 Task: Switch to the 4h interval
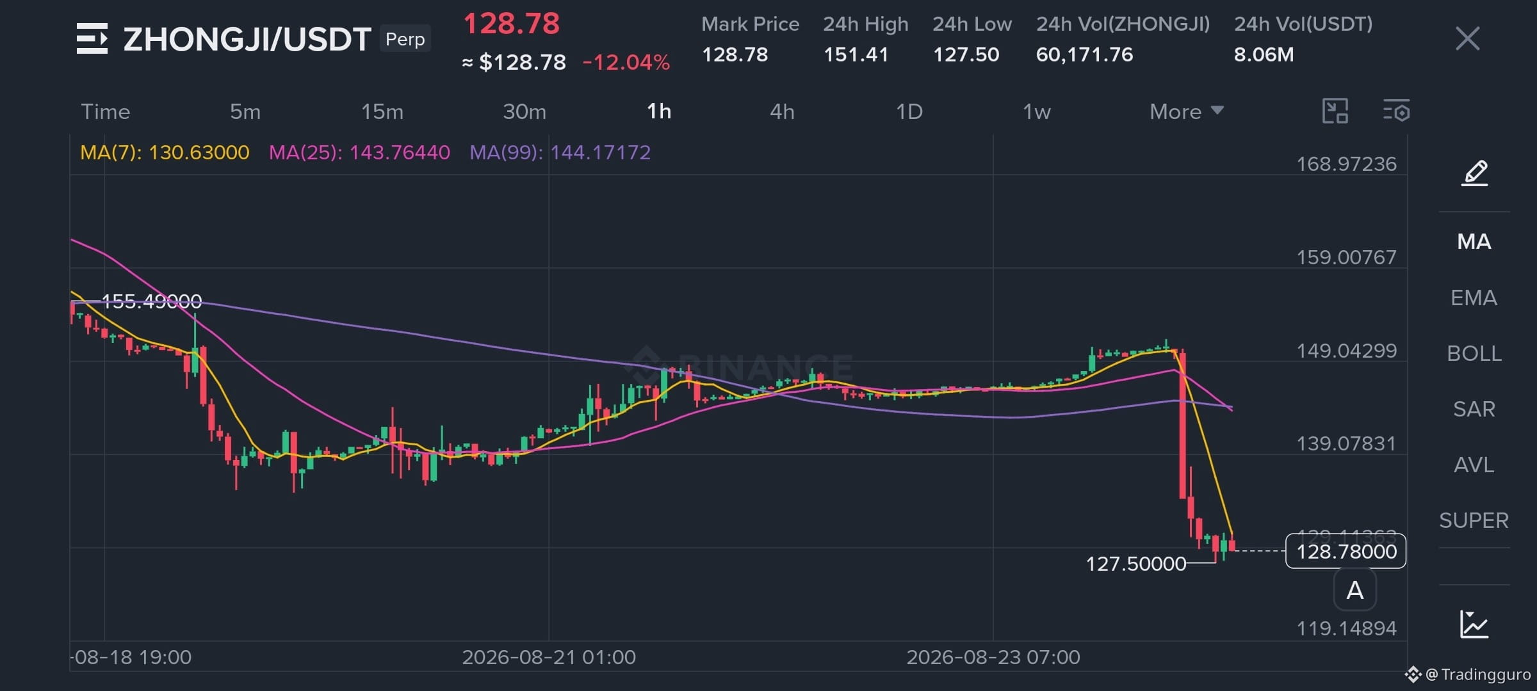[782, 111]
